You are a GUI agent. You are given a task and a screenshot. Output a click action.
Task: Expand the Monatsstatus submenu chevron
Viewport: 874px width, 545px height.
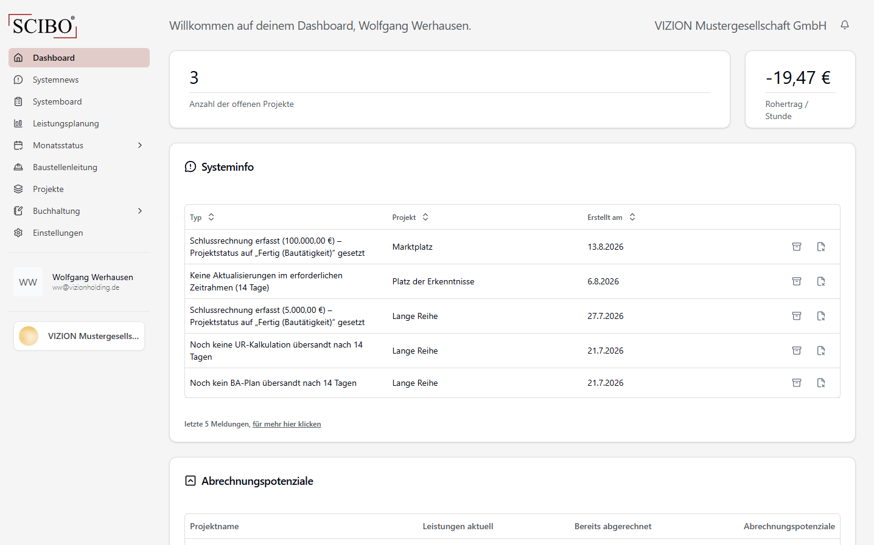(140, 145)
